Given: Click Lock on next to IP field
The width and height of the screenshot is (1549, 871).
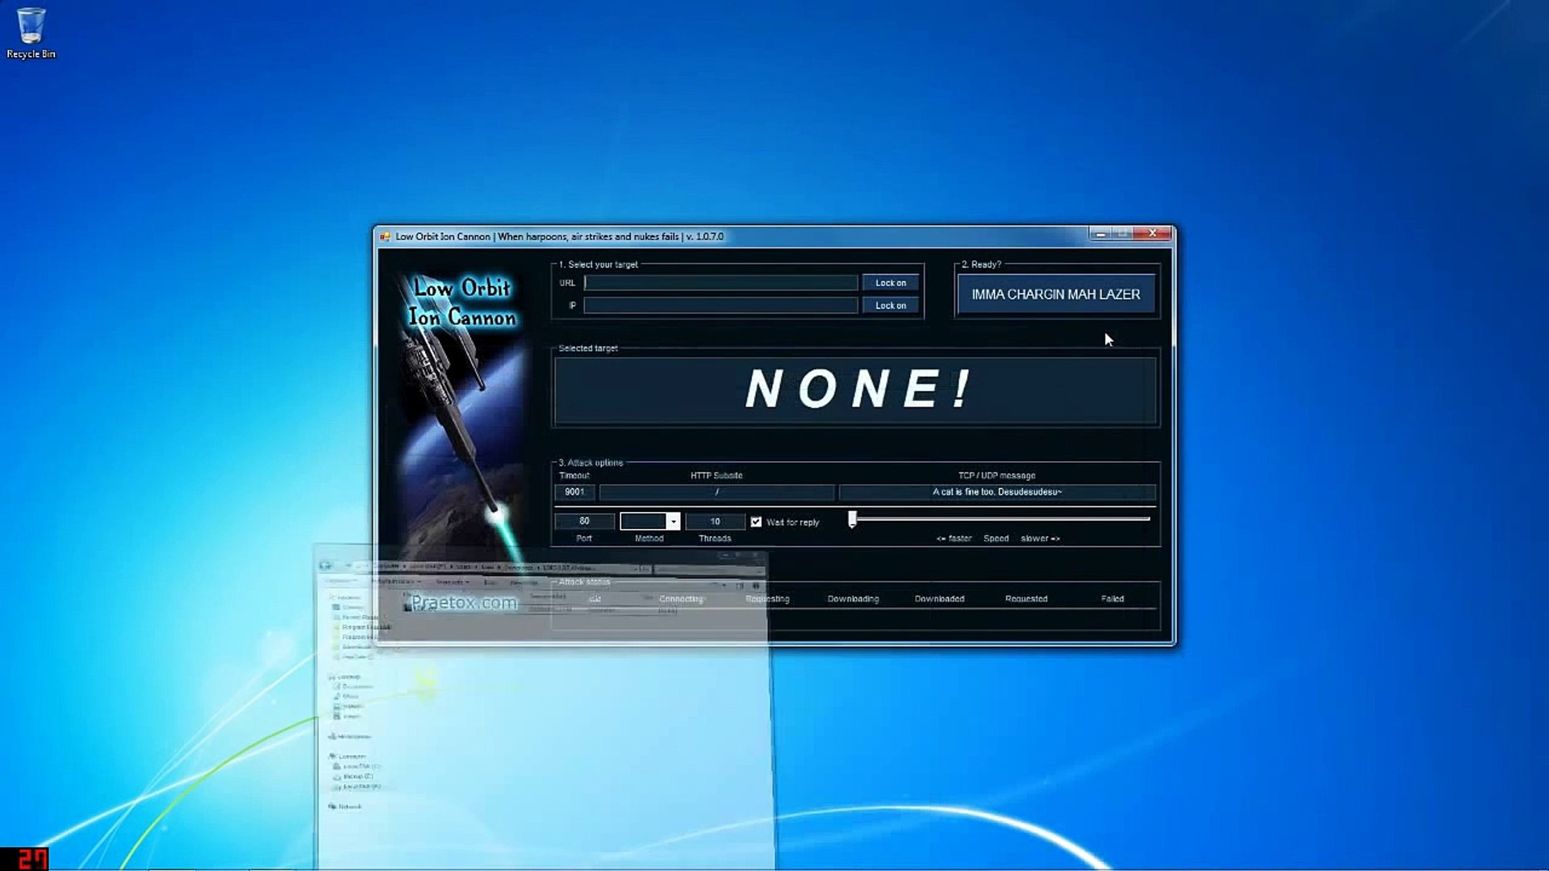Looking at the screenshot, I should [890, 306].
